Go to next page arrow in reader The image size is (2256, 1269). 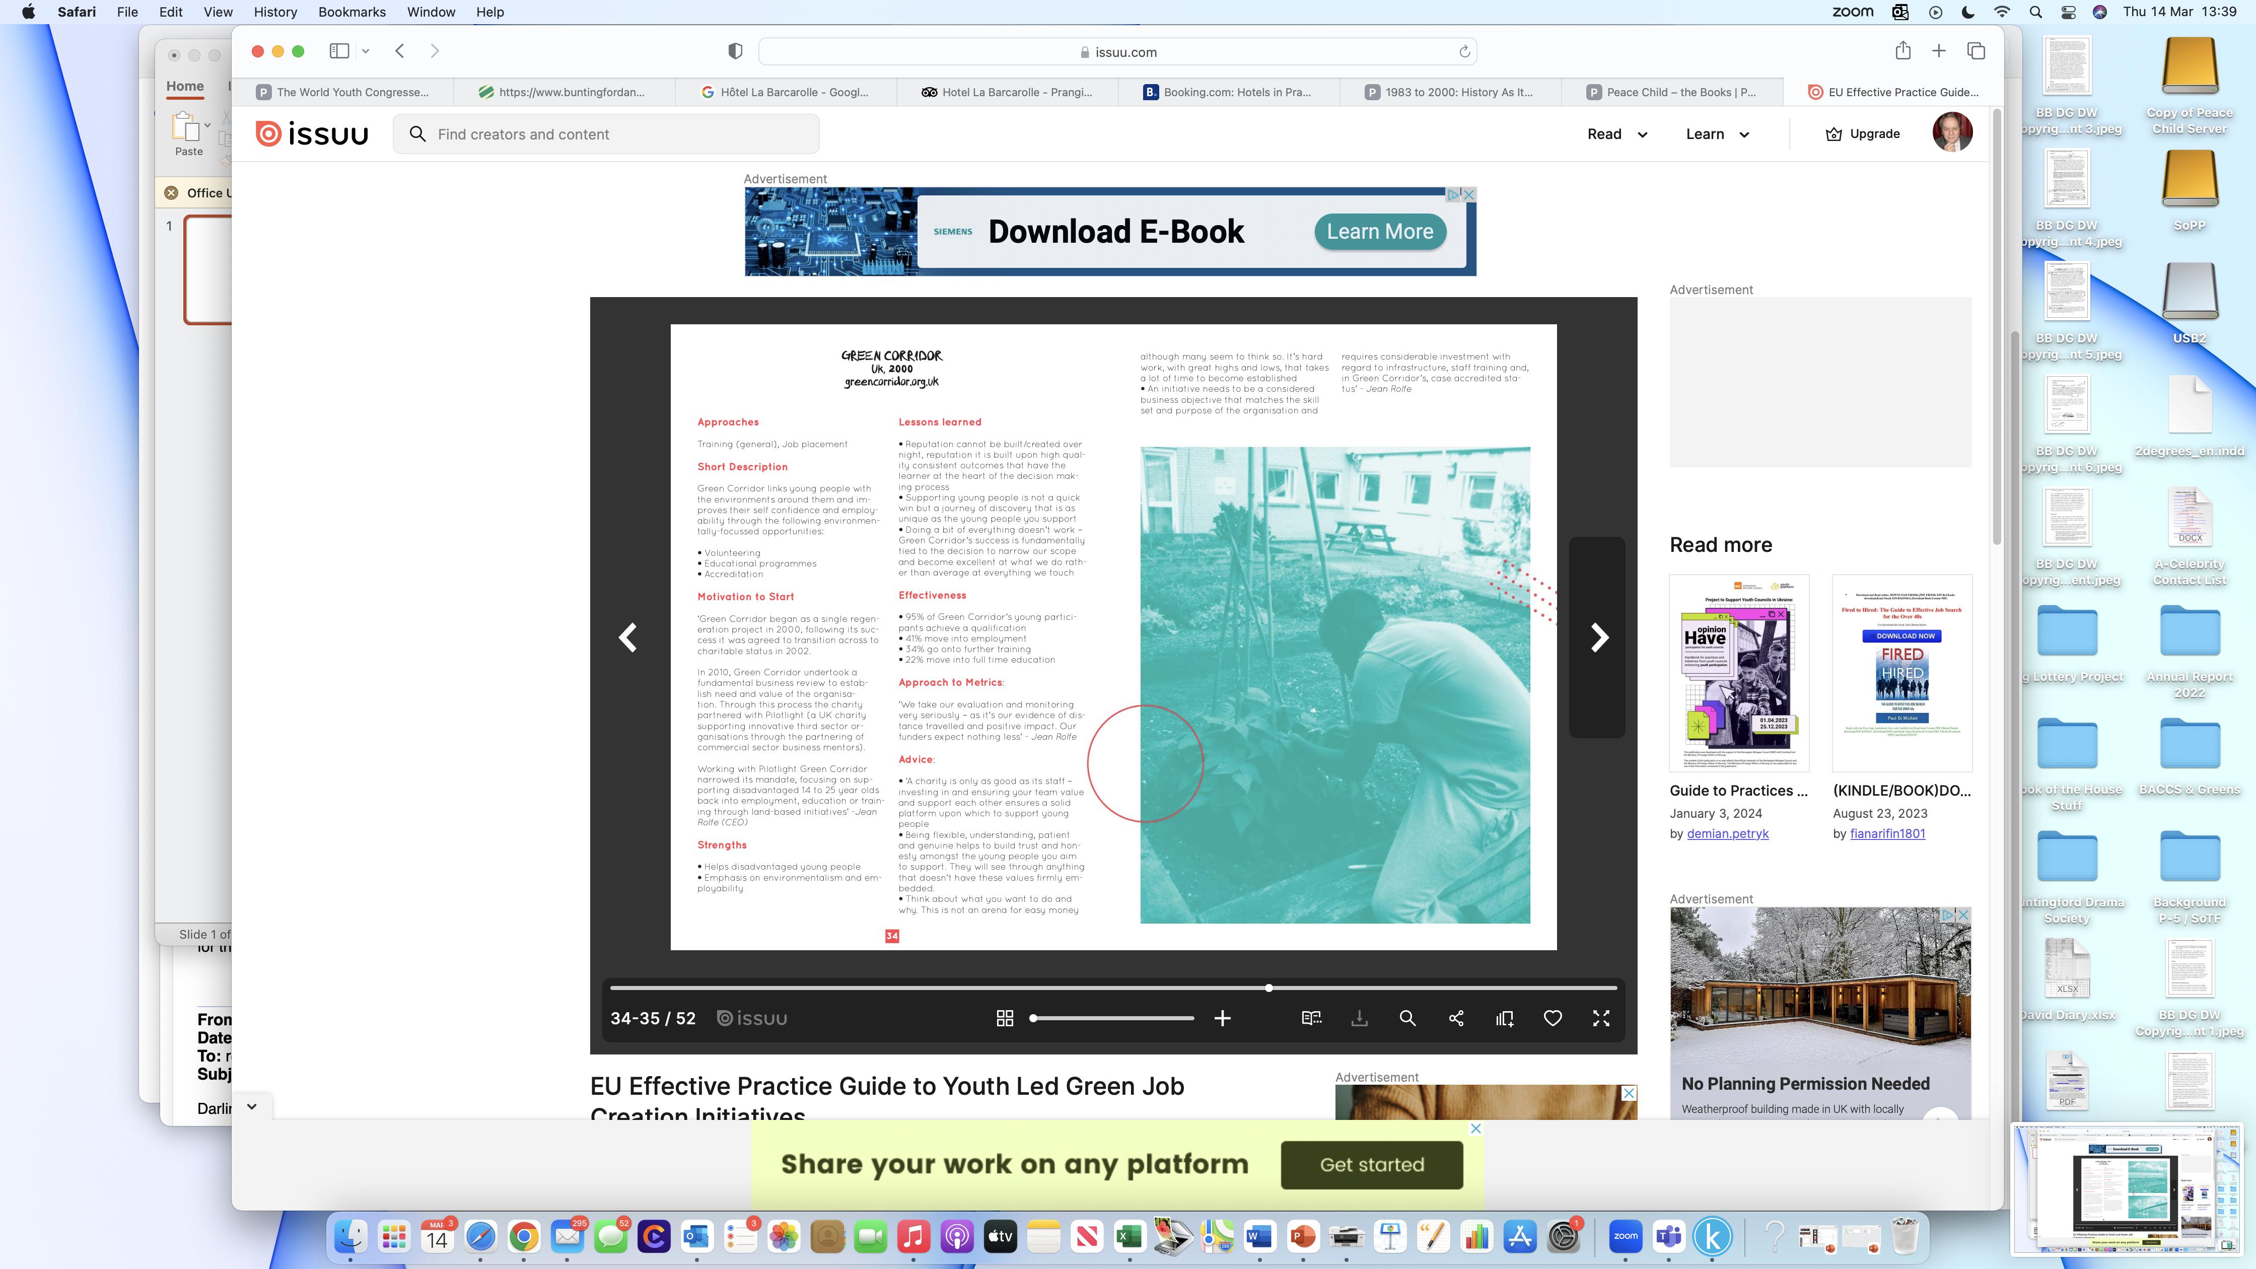[x=1599, y=638]
